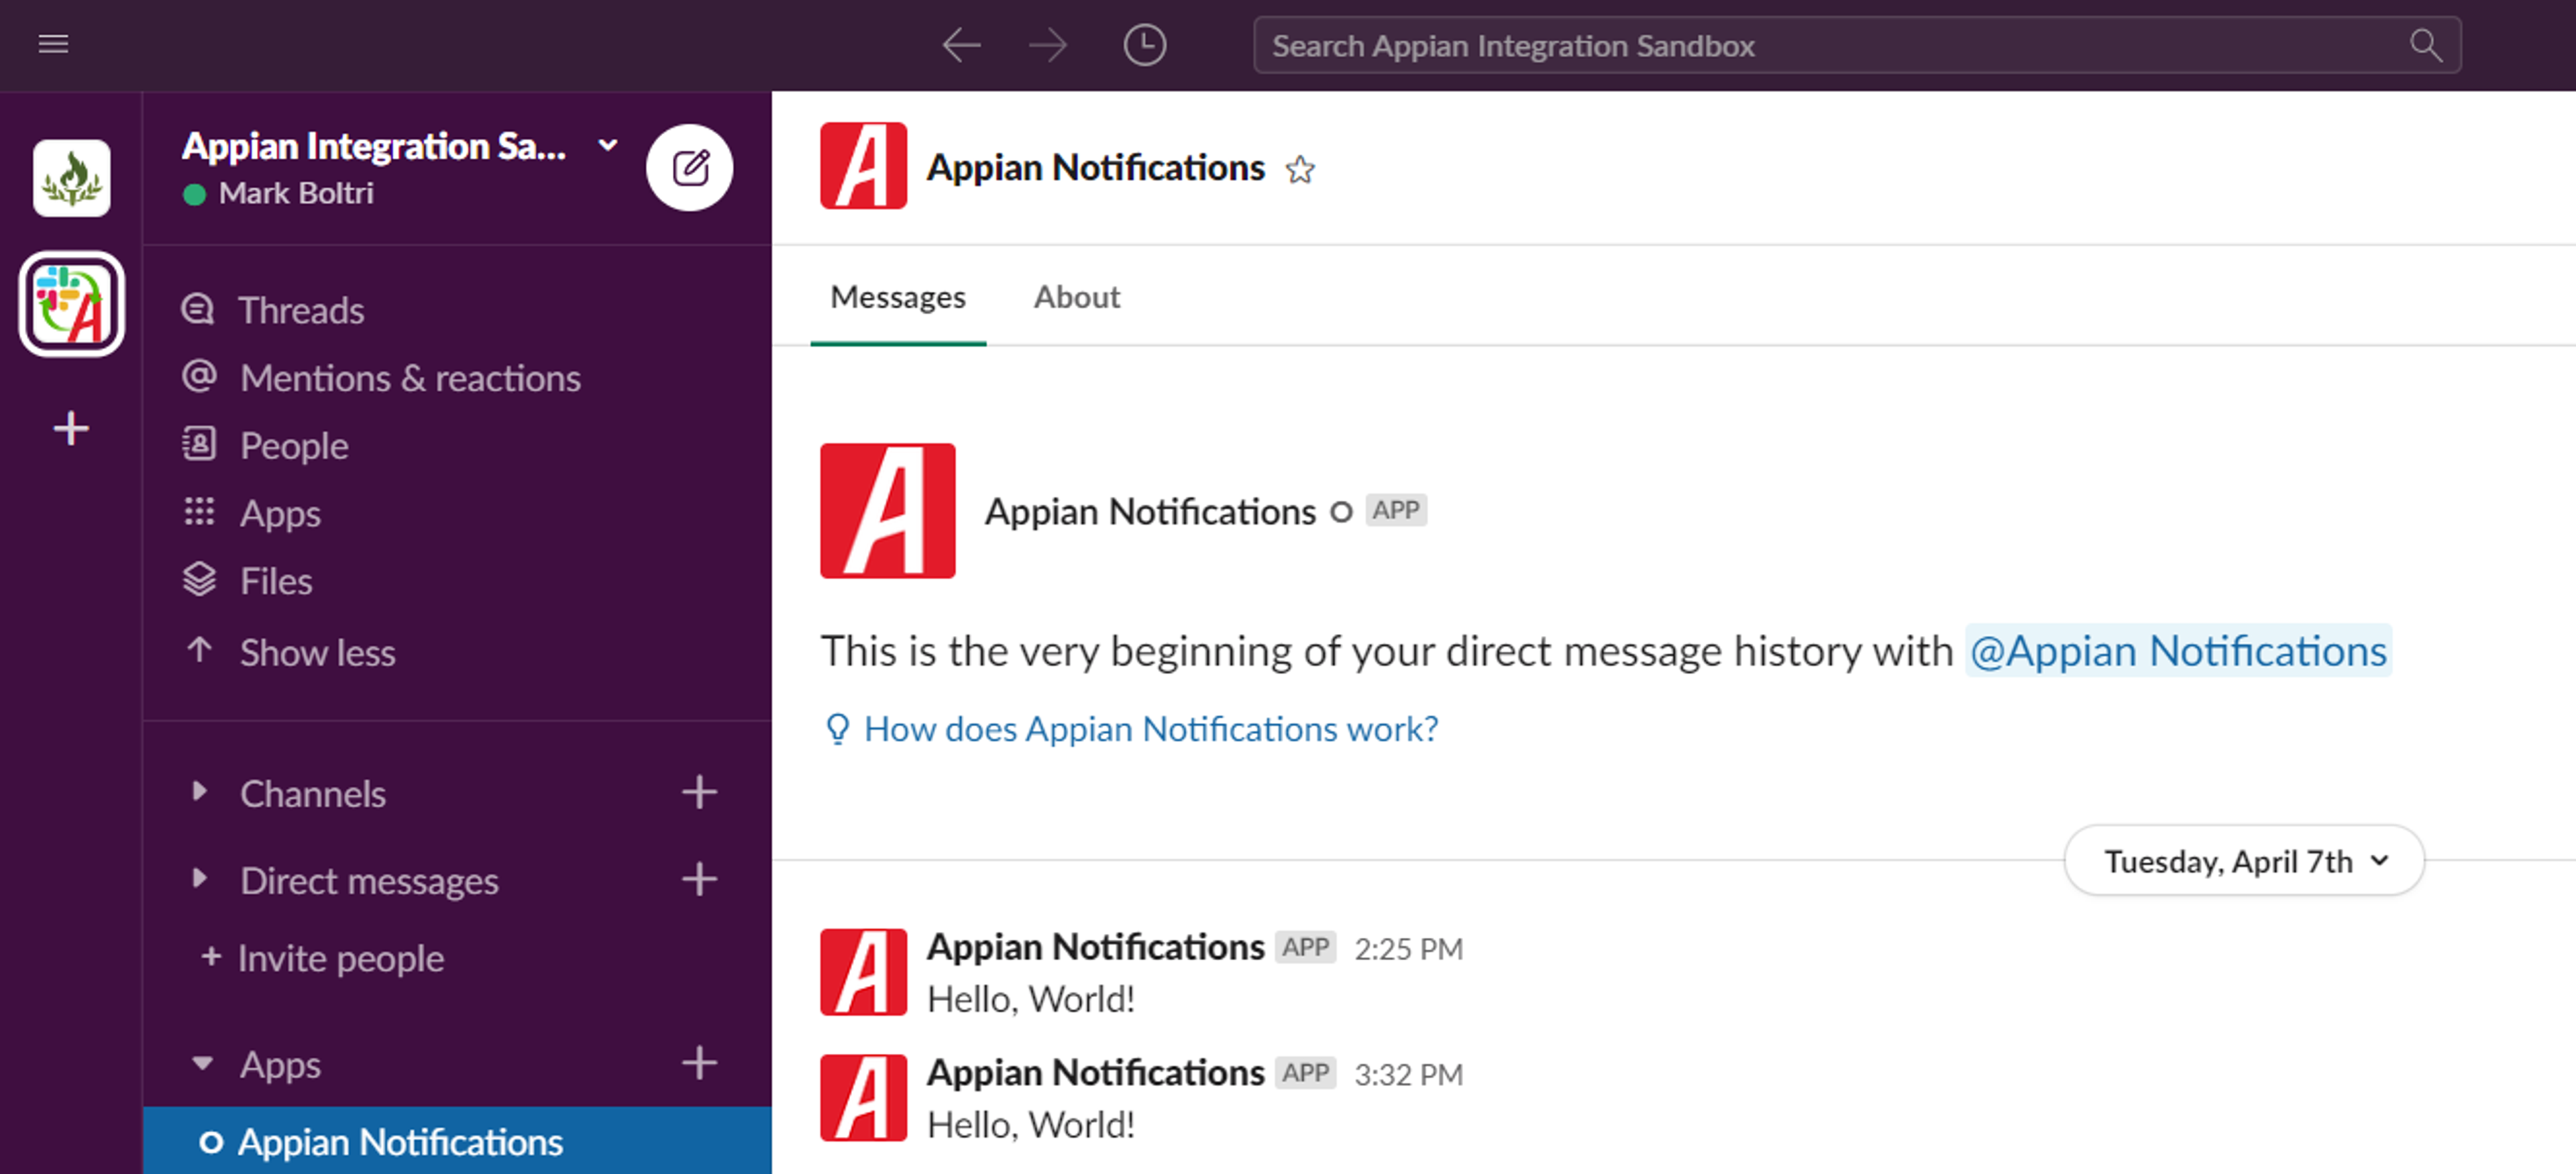The height and width of the screenshot is (1174, 2576).
Task: Go back with the left arrow
Action: tap(961, 45)
